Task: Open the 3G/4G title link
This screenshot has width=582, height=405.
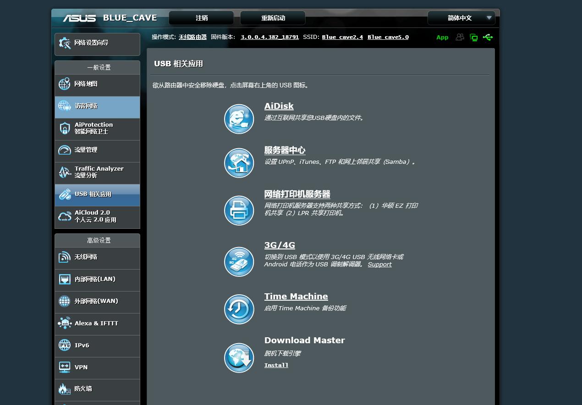Action: (280, 245)
